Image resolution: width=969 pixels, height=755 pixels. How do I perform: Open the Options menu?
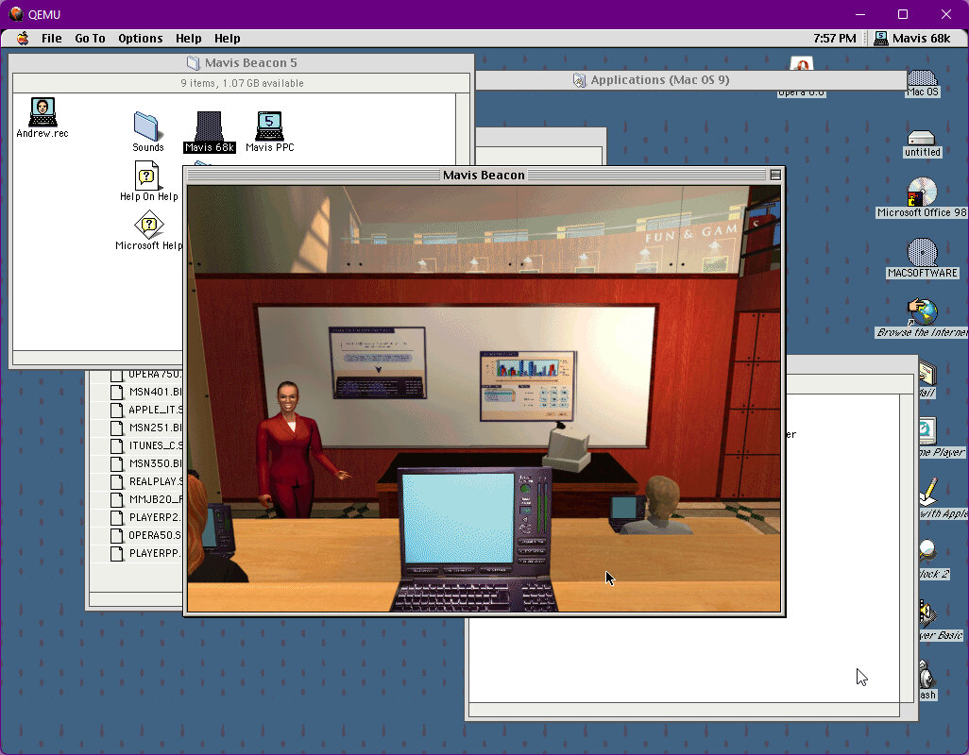tap(140, 39)
